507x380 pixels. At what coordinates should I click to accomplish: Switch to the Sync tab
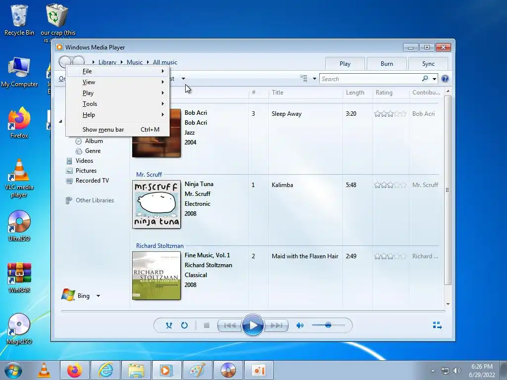428,64
